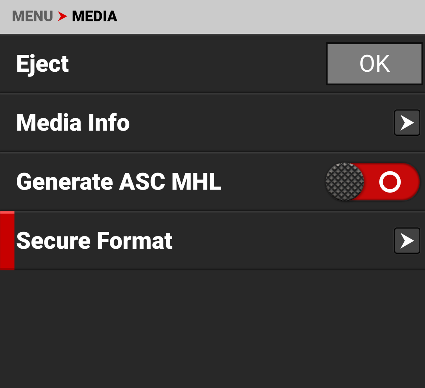This screenshot has height=388, width=425.
Task: Toggle the Generate ASC MHL switch
Action: point(372,182)
